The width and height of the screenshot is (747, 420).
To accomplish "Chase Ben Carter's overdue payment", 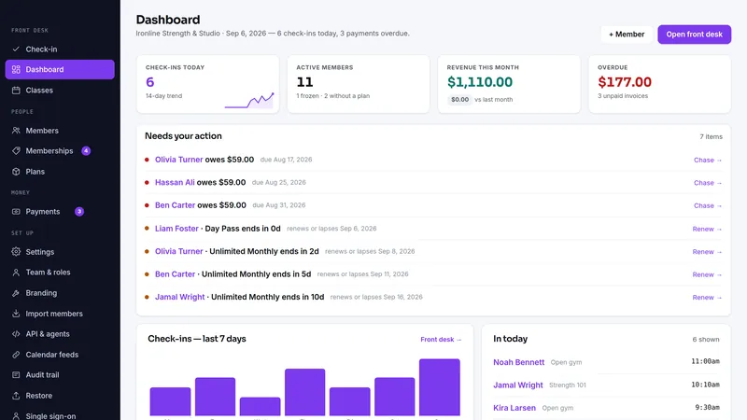I will (708, 205).
